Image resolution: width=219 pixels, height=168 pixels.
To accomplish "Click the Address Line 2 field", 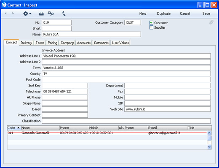I will 126,62.
